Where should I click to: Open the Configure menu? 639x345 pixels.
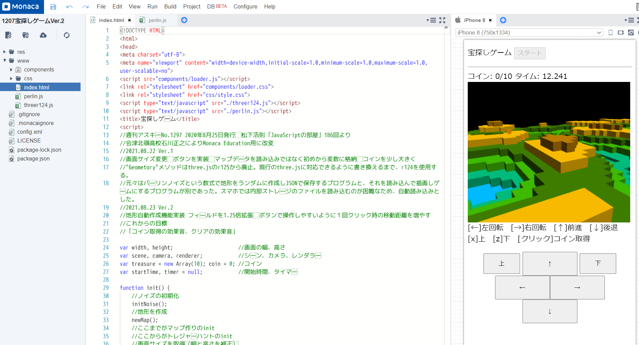tap(245, 6)
